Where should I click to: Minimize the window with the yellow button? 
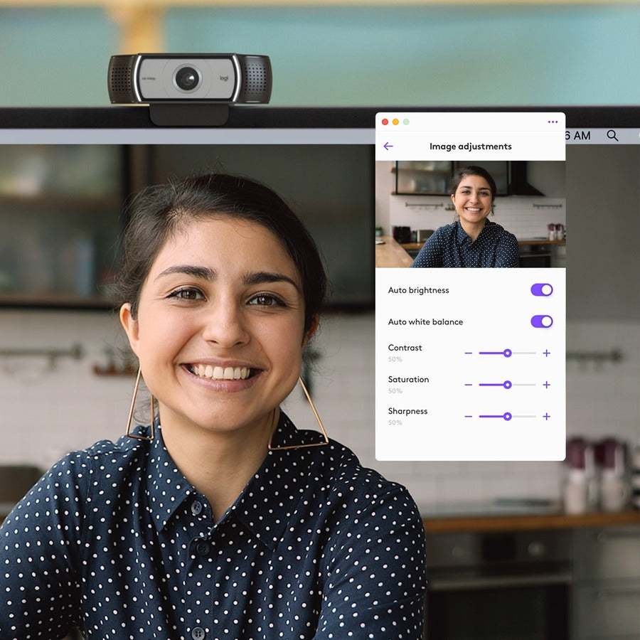tap(396, 122)
